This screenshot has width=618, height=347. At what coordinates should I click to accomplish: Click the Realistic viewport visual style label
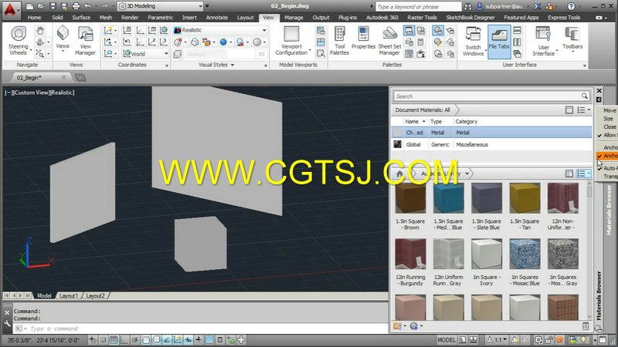[63, 93]
